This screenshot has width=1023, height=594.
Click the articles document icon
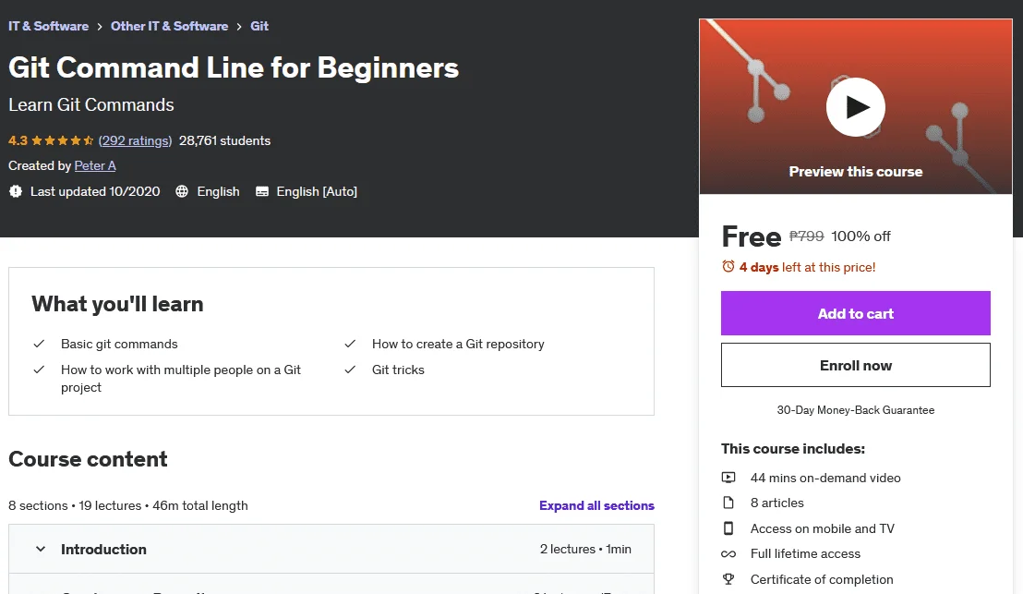(x=728, y=503)
